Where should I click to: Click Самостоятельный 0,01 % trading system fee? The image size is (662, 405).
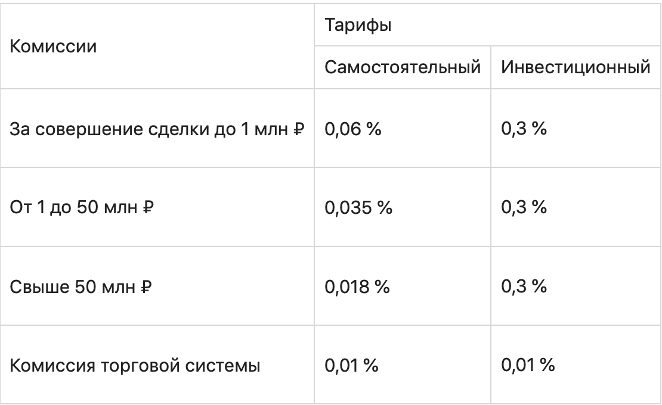(351, 364)
